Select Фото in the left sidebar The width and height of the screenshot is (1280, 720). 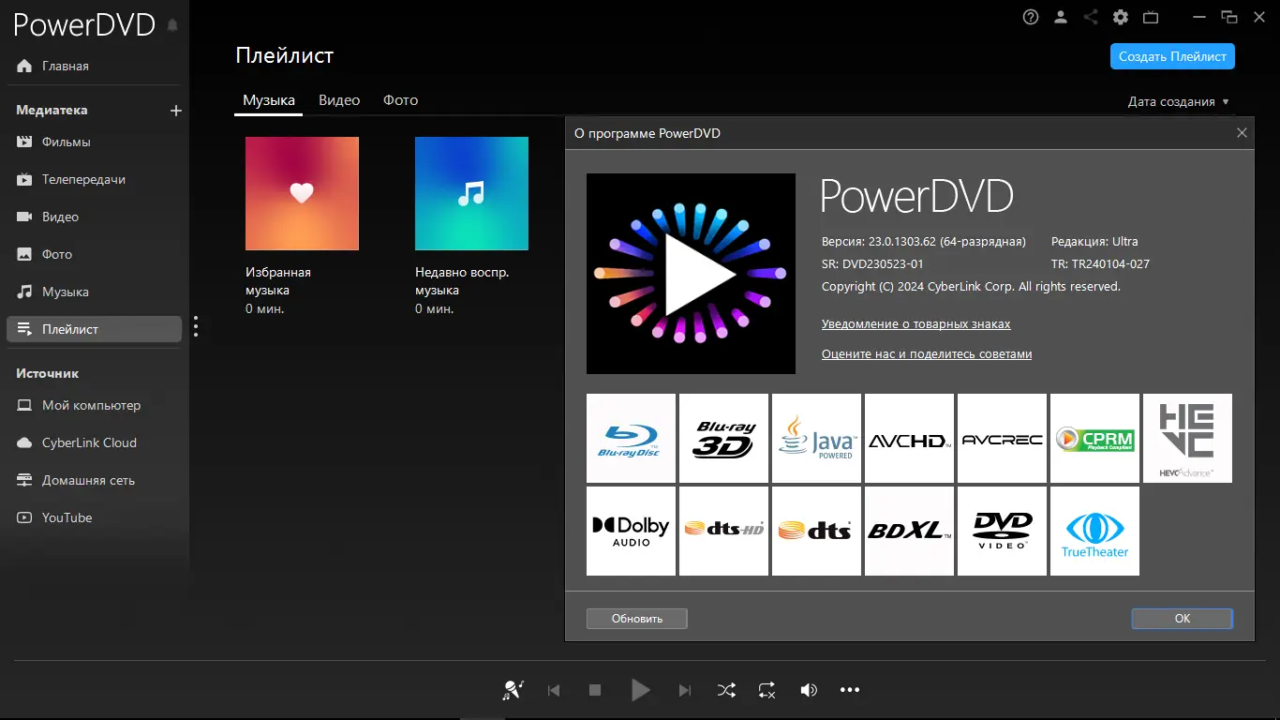[94, 255]
